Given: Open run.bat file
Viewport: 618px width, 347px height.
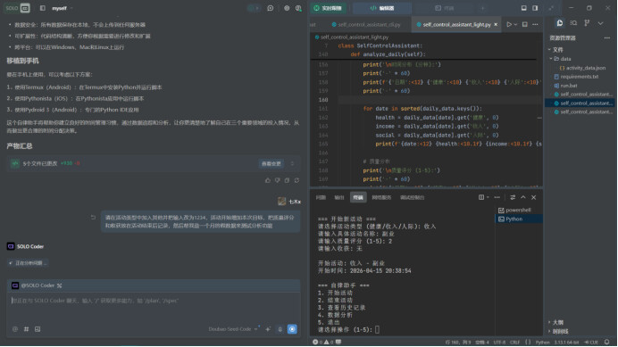Looking at the screenshot, I should (x=565, y=86).
